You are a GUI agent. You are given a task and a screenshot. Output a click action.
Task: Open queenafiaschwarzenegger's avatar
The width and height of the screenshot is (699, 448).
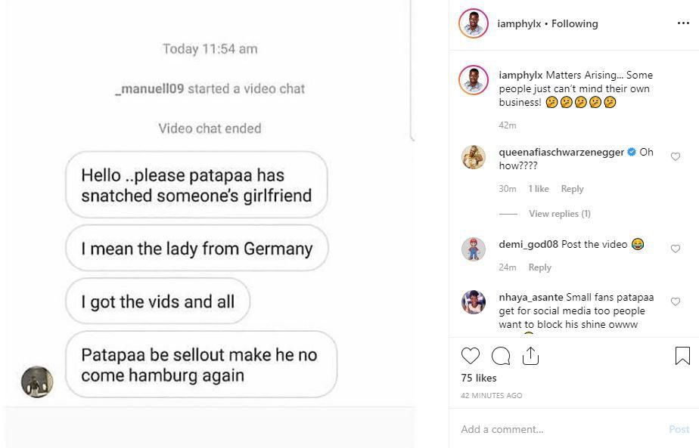point(474,157)
